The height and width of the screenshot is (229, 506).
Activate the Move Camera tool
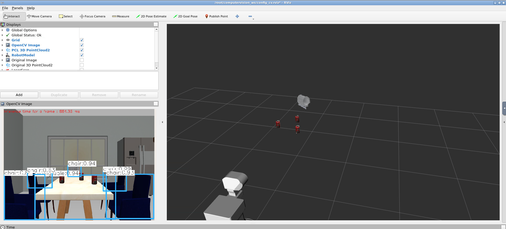click(39, 16)
